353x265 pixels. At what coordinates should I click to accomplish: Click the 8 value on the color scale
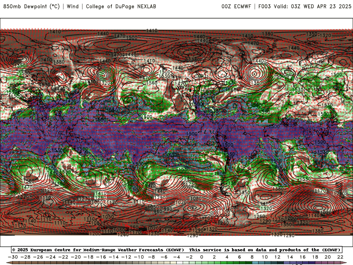click(x=252, y=257)
